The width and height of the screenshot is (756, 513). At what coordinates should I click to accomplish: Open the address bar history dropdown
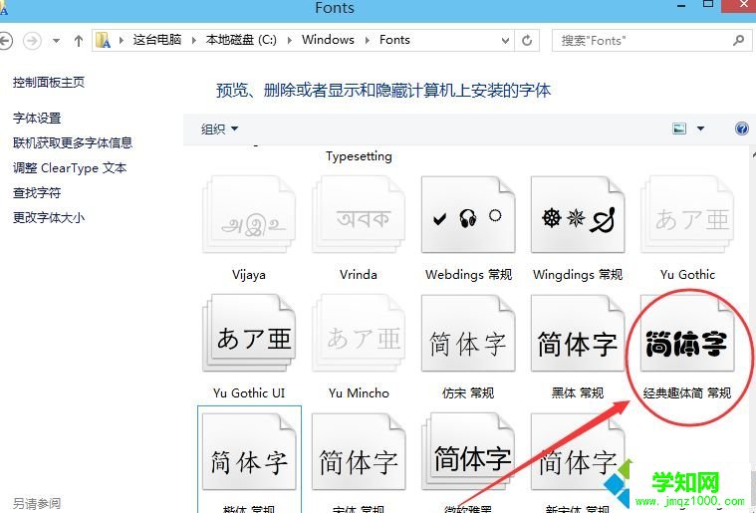click(505, 41)
